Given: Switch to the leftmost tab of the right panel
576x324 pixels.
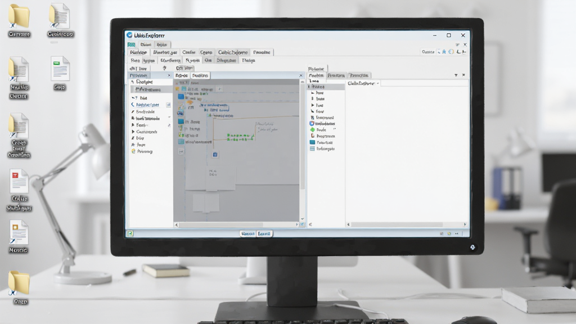Looking at the screenshot, I should coord(316,75).
